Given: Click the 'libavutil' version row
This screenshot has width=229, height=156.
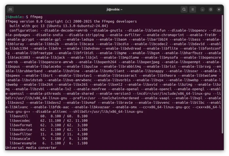Looking at the screenshot, I should coord(48,116).
